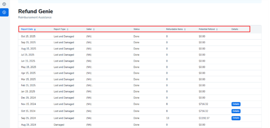Viewport: 270px width, 128px height.
Task: Click the Refund Genie page heading
Action: click(36, 11)
